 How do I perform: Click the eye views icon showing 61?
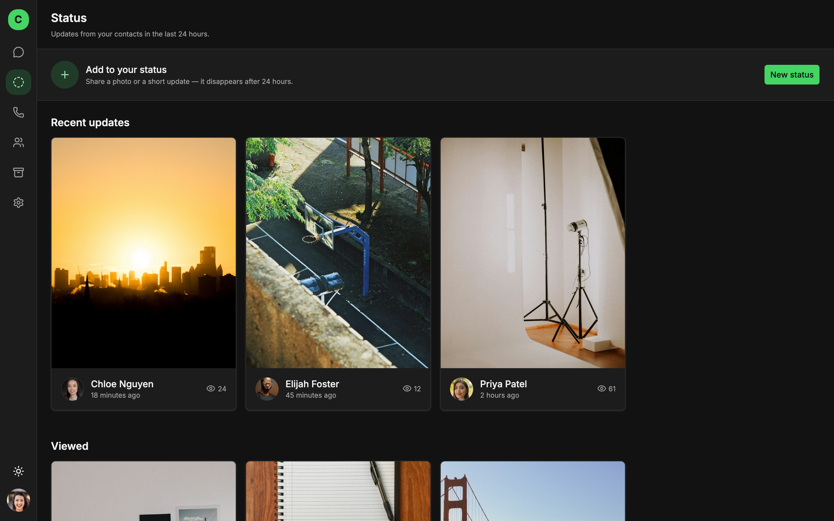602,389
